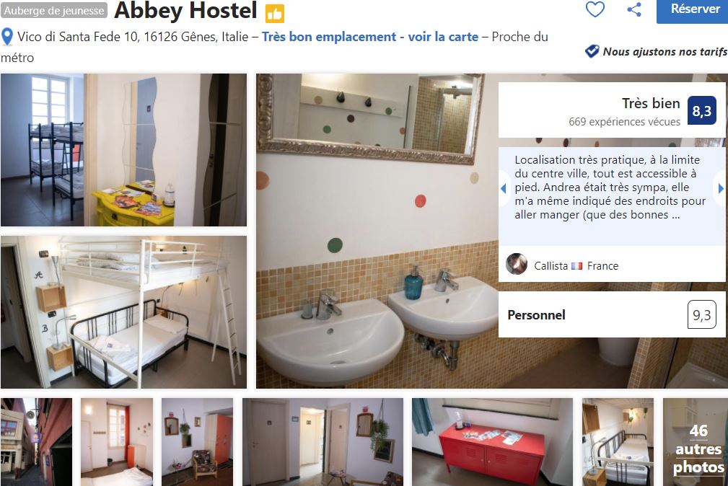Image resolution: width=728 pixels, height=486 pixels.
Task: Click the Réserver button
Action: [692, 10]
